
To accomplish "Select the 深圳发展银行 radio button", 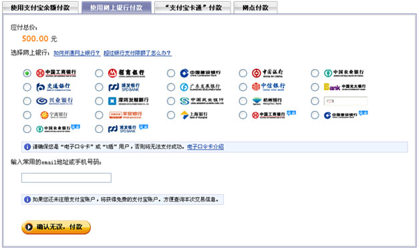I will [99, 101].
